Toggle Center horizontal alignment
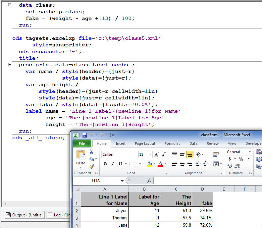The height and width of the screenshot is (228, 262). (x=182, y=164)
